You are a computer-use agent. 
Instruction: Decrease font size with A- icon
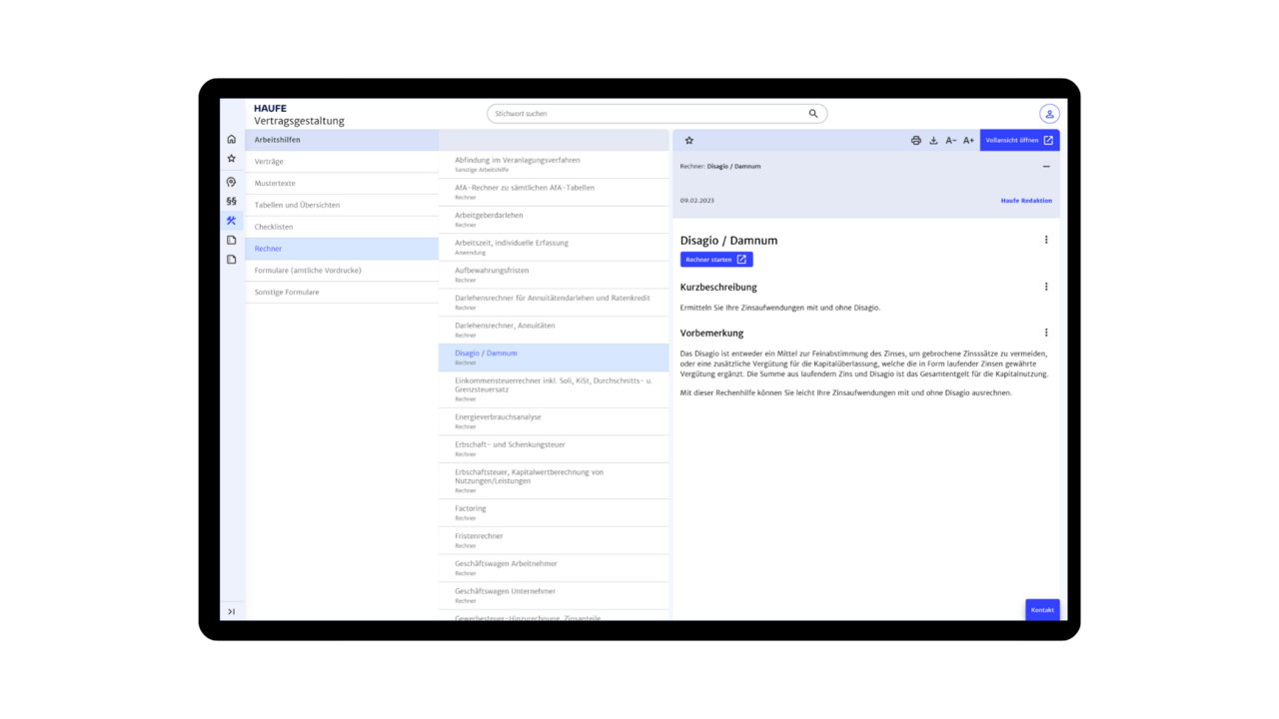950,141
